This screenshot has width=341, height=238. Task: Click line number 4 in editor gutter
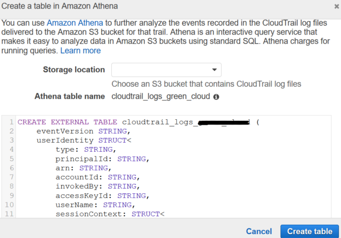point(11,150)
